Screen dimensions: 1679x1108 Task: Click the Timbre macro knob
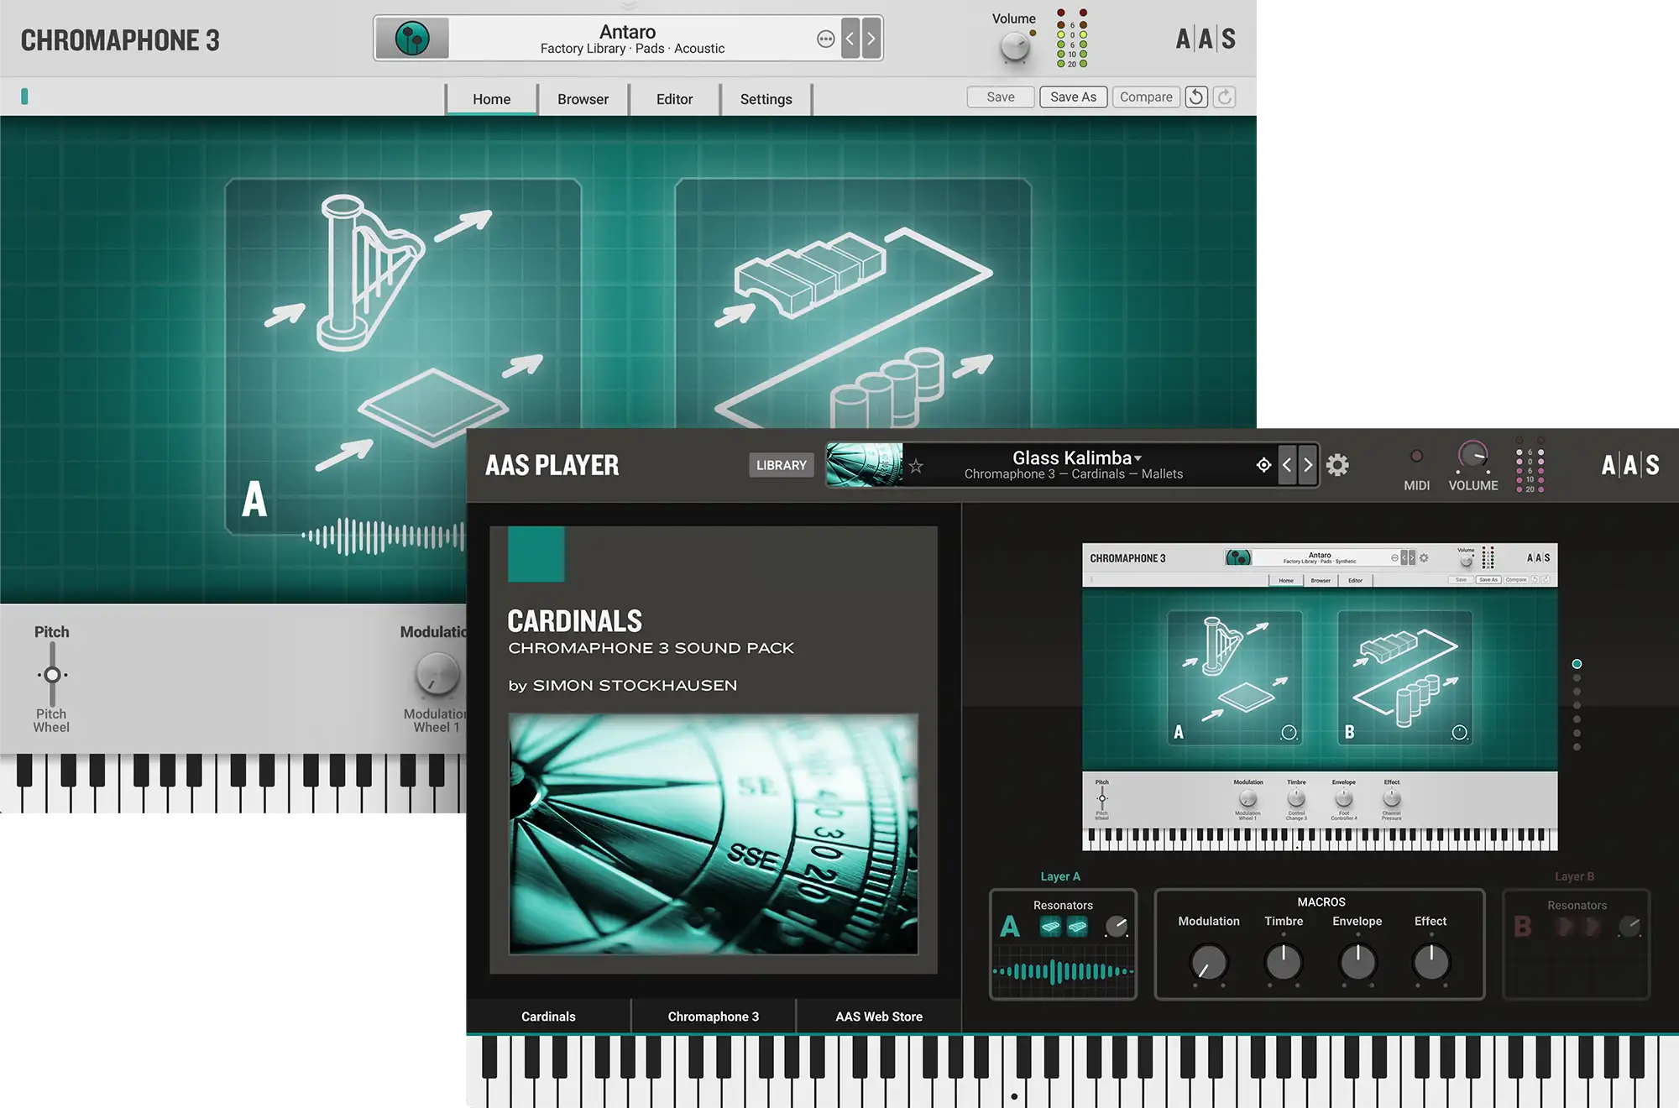pyautogui.click(x=1284, y=962)
